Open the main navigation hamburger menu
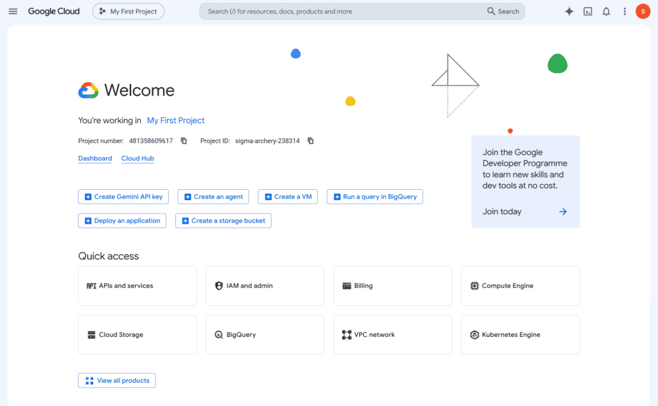The image size is (658, 406). (13, 12)
